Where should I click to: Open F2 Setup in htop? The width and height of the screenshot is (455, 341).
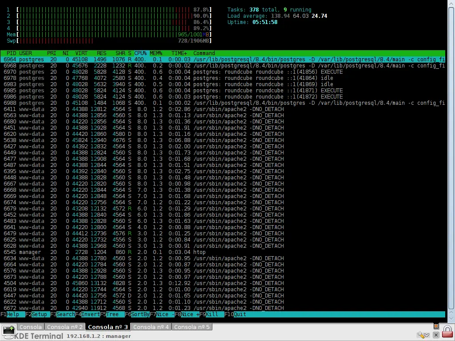(x=37, y=314)
